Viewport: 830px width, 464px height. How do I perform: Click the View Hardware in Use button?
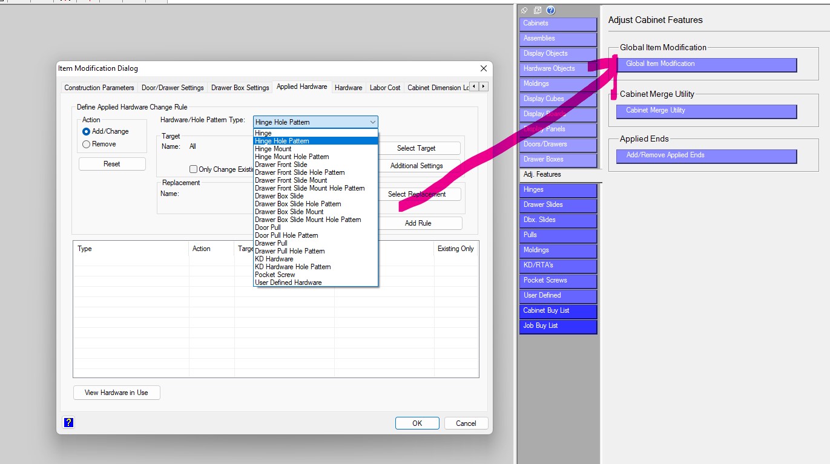116,393
